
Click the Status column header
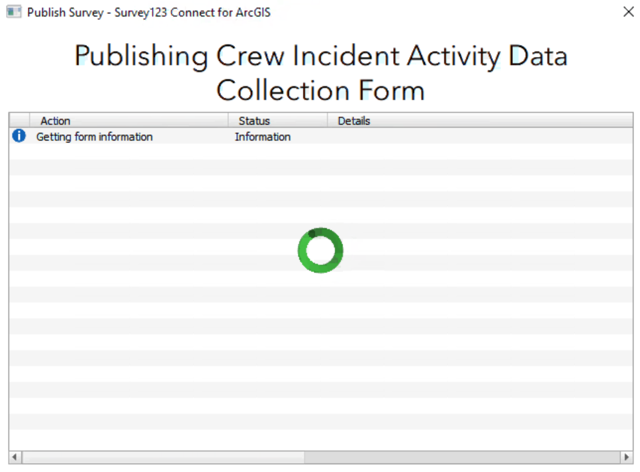click(x=254, y=120)
